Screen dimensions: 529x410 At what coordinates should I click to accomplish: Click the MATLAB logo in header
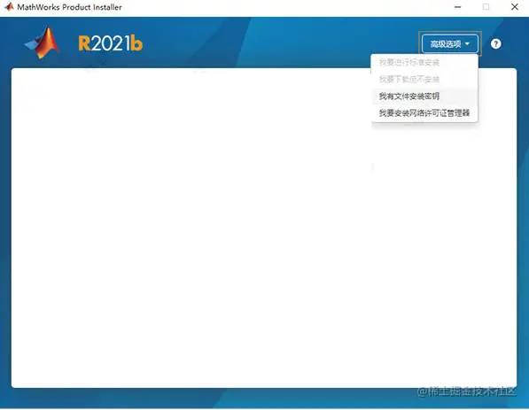[43, 43]
